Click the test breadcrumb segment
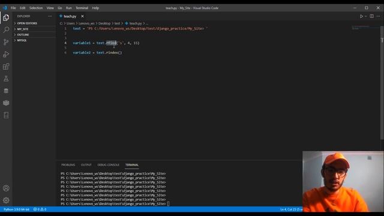 coord(118,23)
